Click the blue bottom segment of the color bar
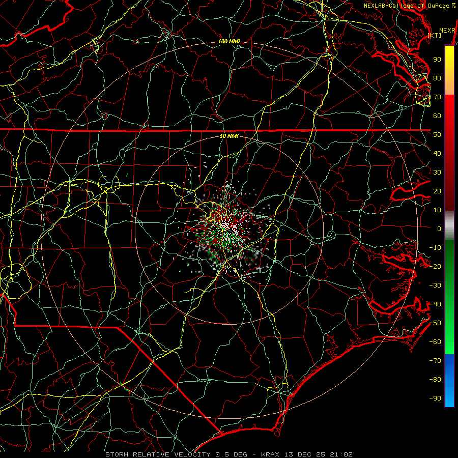Viewport: 458px width, 458px height. pyautogui.click(x=449, y=381)
